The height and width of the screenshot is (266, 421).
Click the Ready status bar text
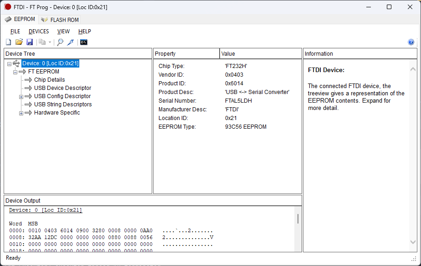point(13,258)
